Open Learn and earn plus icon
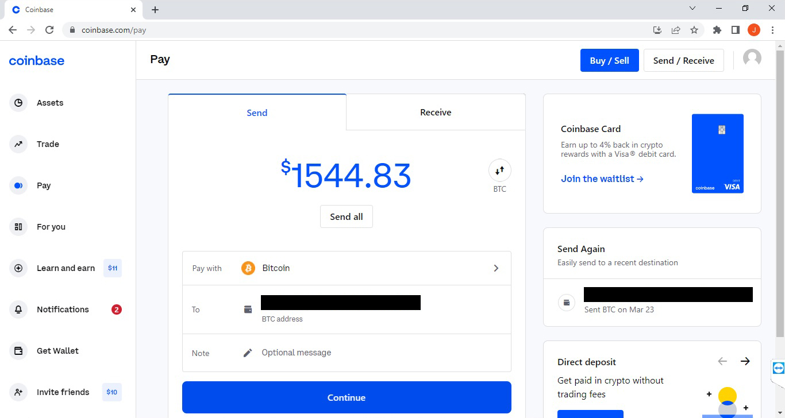The image size is (785, 418). [x=18, y=268]
